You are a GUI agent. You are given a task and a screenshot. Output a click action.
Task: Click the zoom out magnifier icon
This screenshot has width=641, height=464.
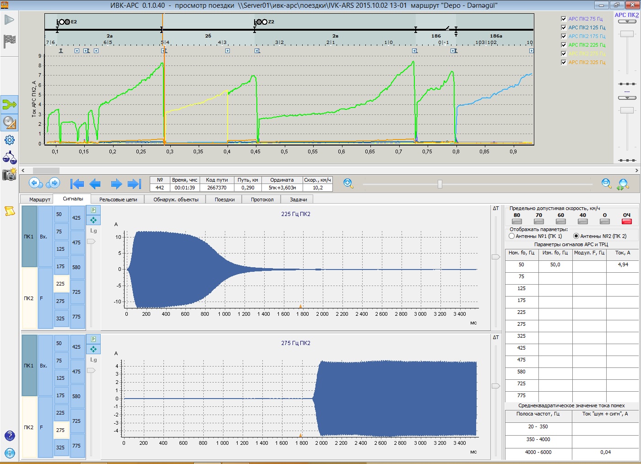click(x=606, y=183)
